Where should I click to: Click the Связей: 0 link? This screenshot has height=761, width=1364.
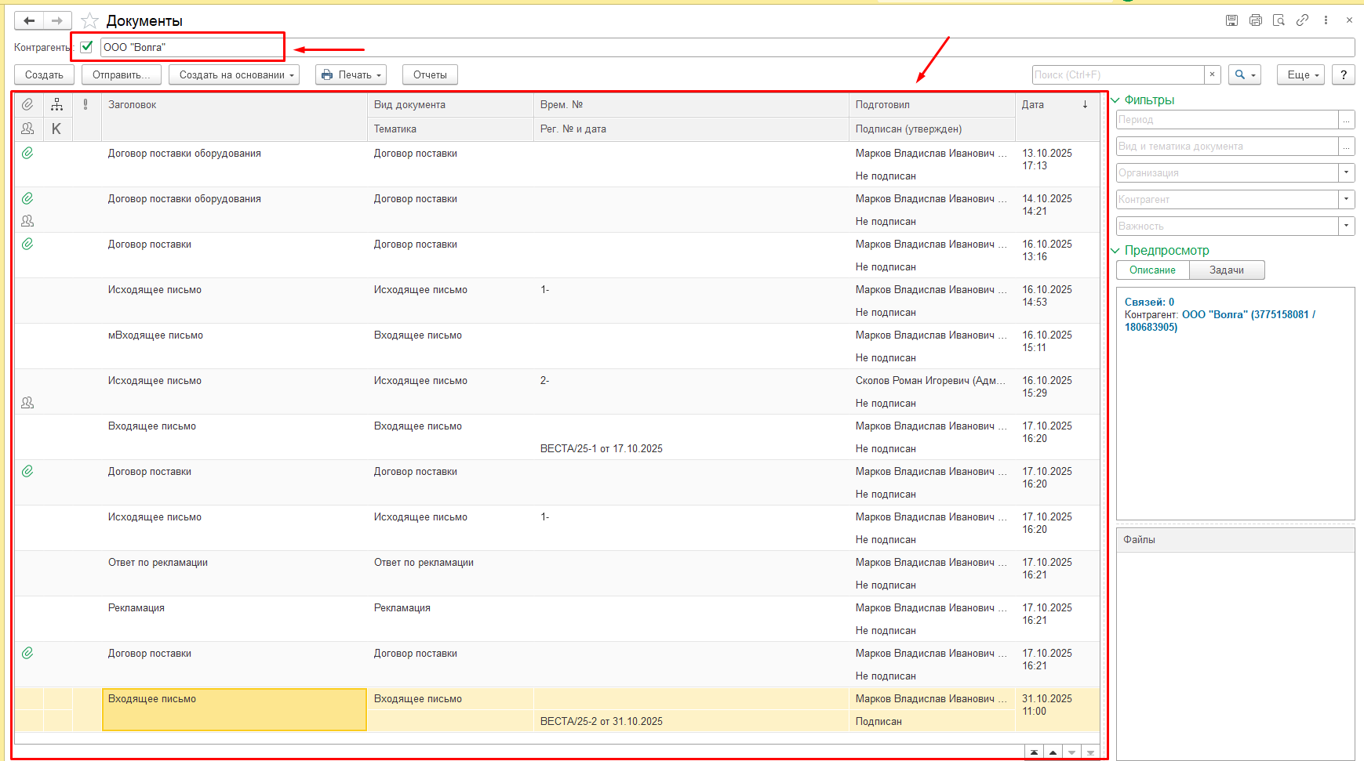point(1149,302)
